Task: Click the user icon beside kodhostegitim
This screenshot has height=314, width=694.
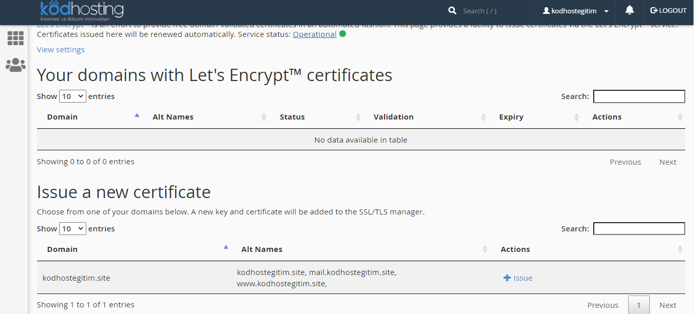Action: 546,11
